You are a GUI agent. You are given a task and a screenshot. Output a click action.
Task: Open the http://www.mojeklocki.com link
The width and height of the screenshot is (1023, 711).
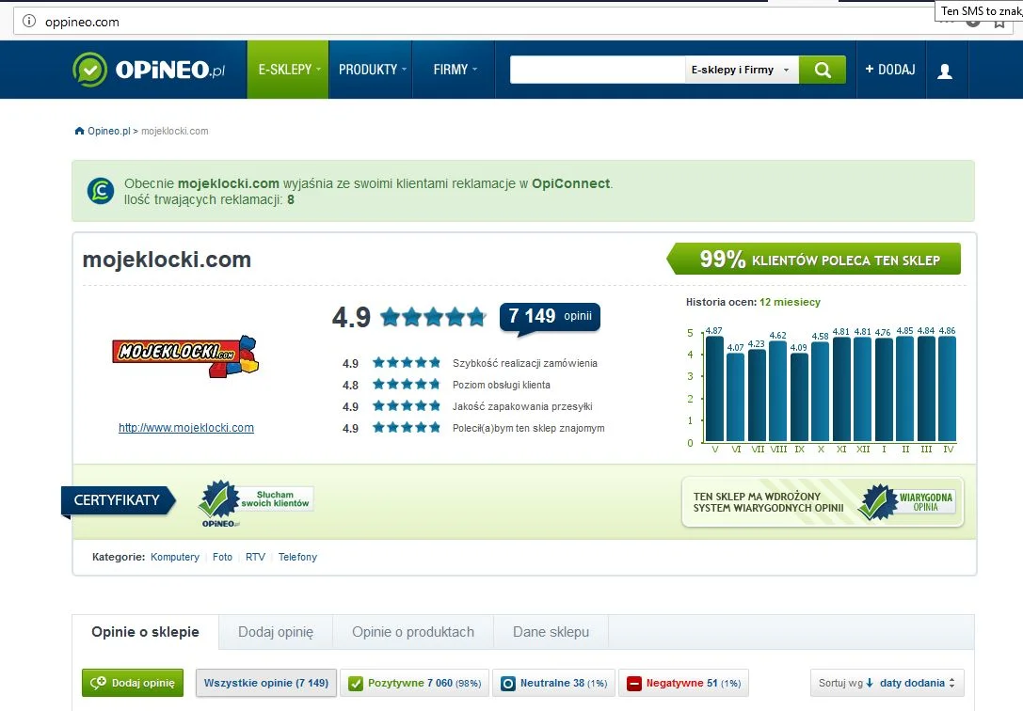186,428
